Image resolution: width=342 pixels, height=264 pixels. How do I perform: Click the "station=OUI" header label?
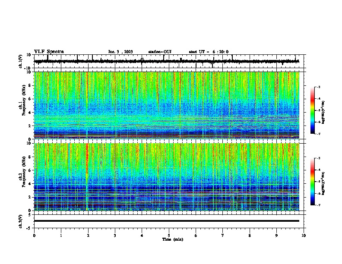(x=160, y=52)
